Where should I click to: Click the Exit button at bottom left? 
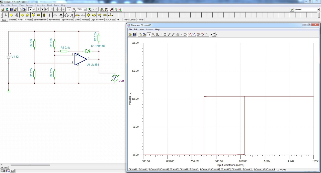click(12, 171)
